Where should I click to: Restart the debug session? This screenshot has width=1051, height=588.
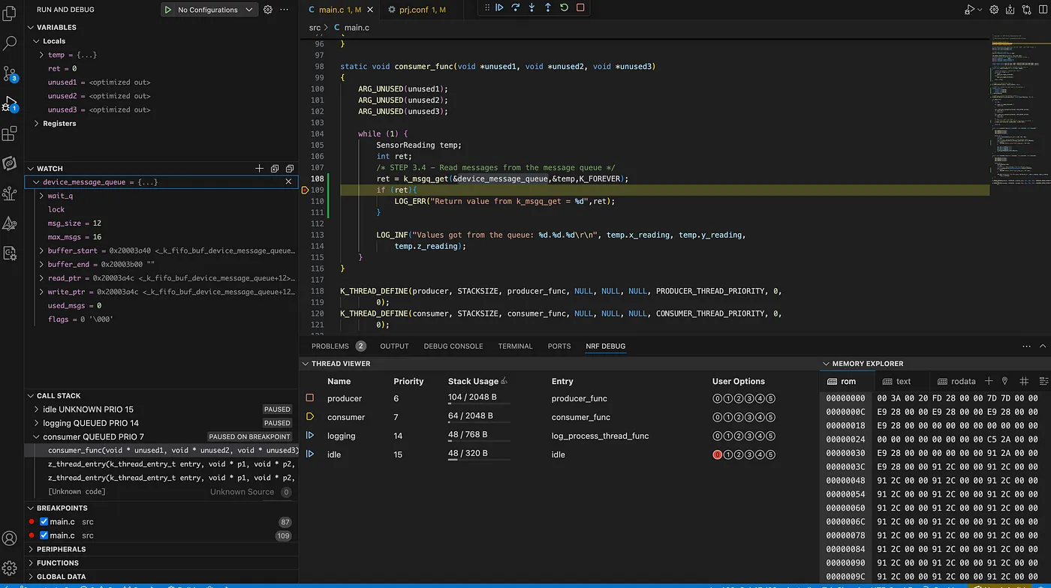[564, 7]
